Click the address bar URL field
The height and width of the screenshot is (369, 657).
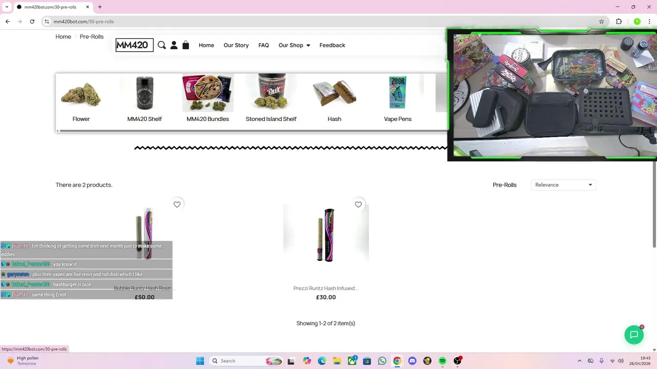pos(323,22)
